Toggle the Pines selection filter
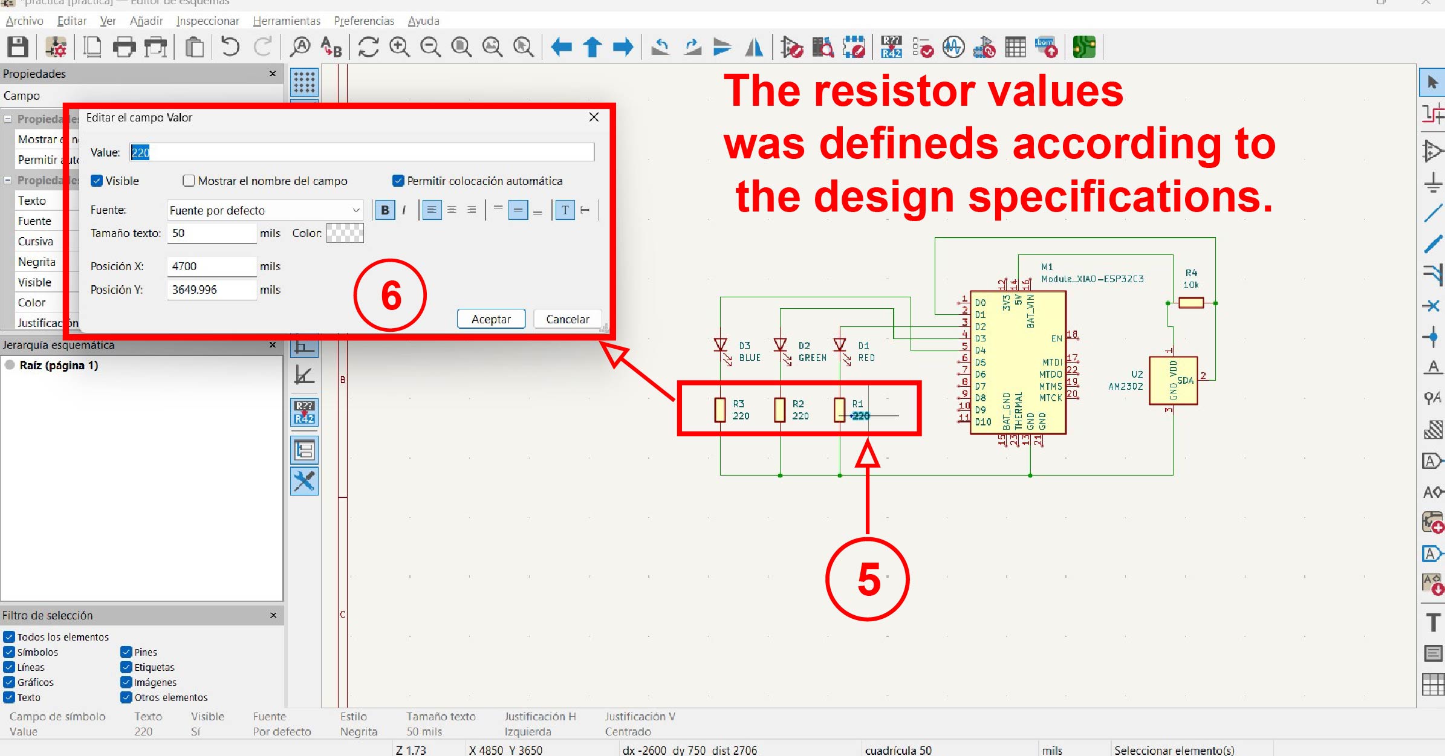This screenshot has width=1445, height=756. pos(126,652)
